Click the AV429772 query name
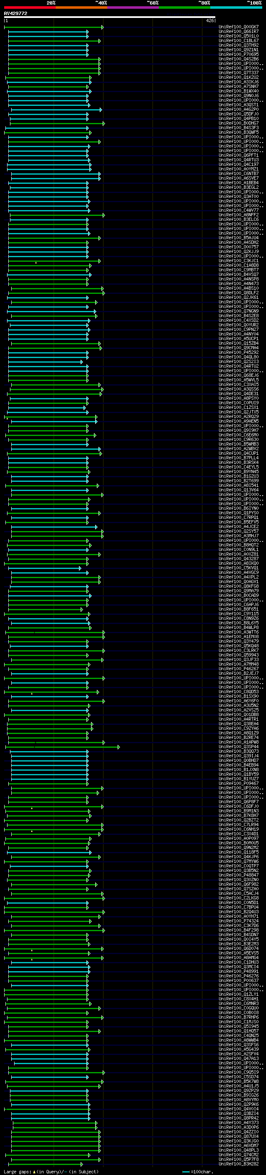 (15, 14)
